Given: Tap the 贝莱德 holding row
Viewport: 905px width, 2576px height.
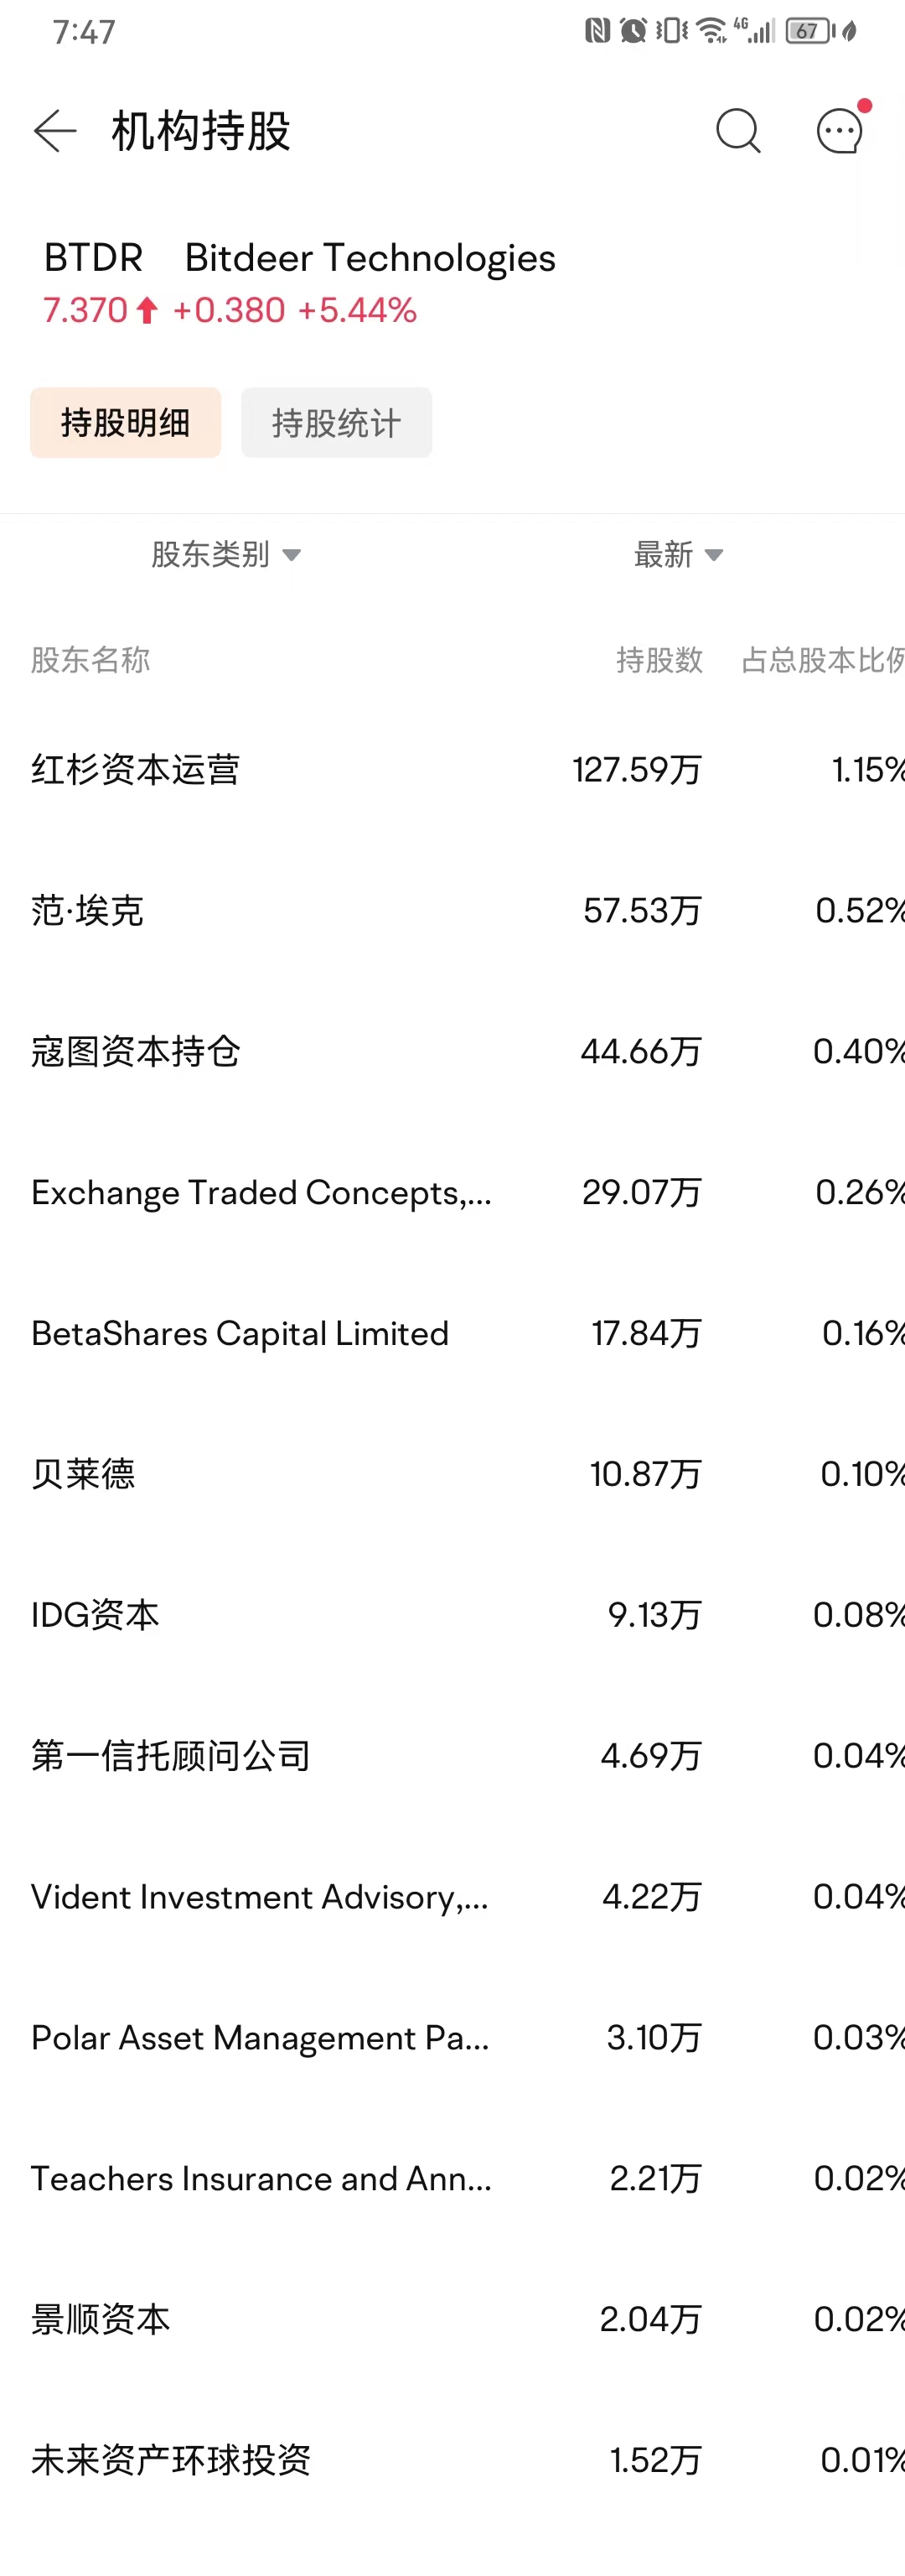Looking at the screenshot, I should coord(82,1474).
